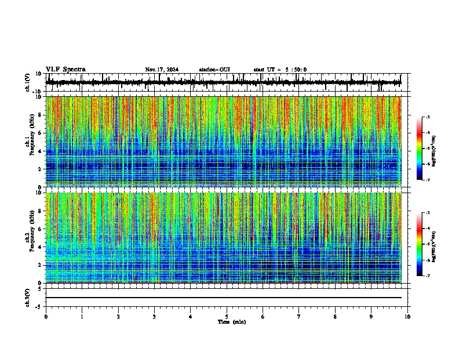This screenshot has width=459, height=355.
Task: Click the "Time (min)" axis label
Action: click(x=232, y=322)
